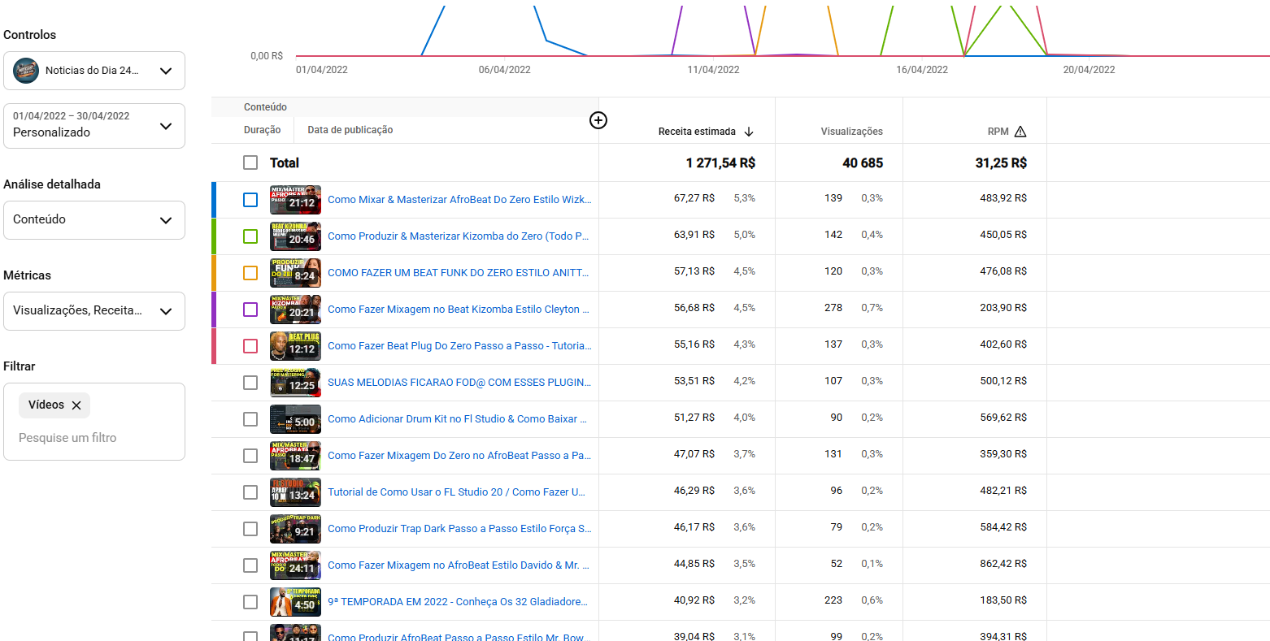The image size is (1270, 641).
Task: Click the warning triangle next to RPM
Action: (x=1020, y=132)
